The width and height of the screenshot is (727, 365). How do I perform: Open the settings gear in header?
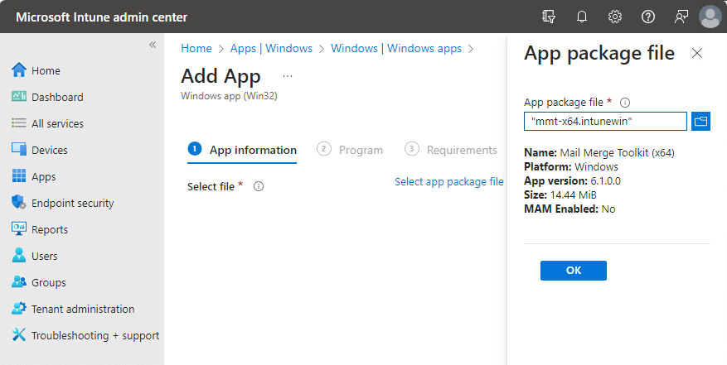coord(615,17)
